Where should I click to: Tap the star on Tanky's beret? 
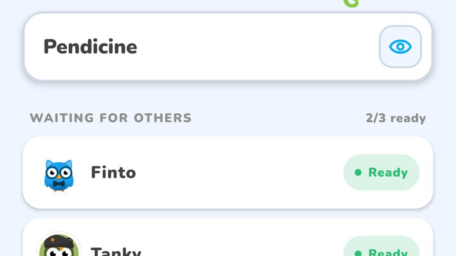pos(53,240)
